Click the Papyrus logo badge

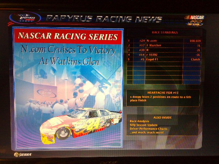click(25, 18)
